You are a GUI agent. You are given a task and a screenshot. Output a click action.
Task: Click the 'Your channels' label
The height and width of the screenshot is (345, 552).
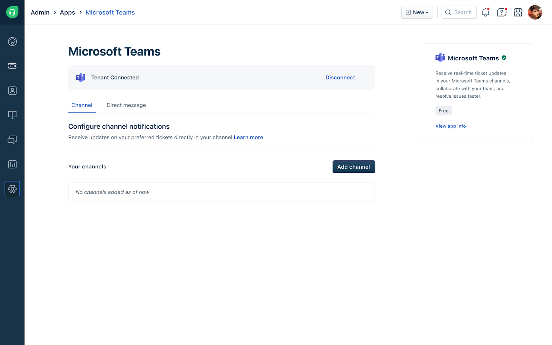tap(87, 167)
